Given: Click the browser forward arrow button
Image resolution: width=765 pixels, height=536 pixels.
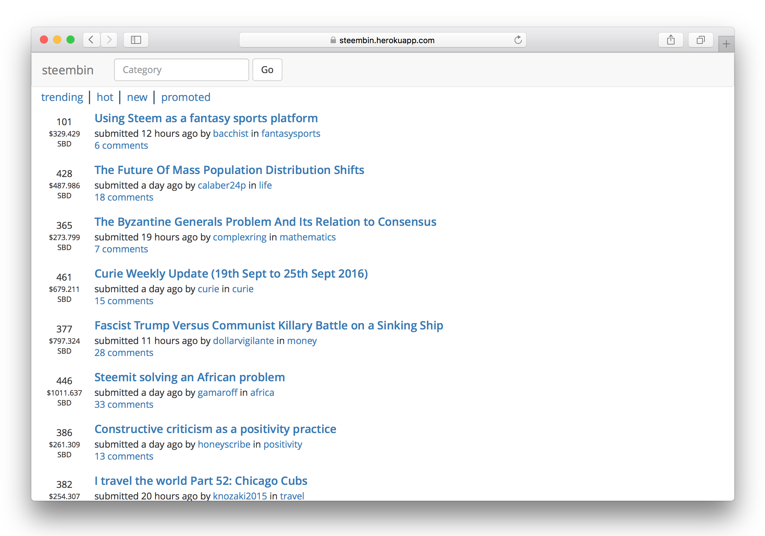Looking at the screenshot, I should click(x=109, y=40).
